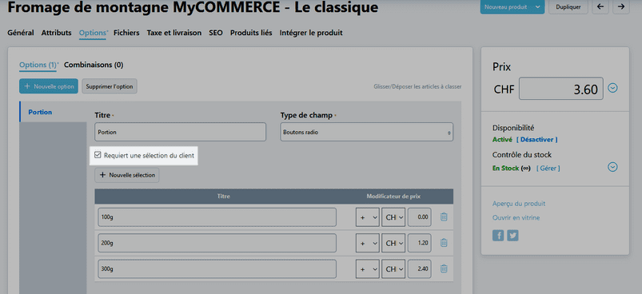Image resolution: width=642 pixels, height=294 pixels.
Task: Click price modifier value 1.20
Action: [x=419, y=244]
